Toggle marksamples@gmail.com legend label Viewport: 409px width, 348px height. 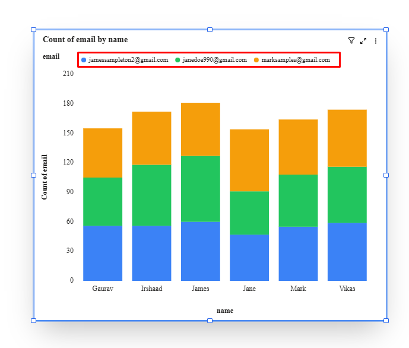[296, 60]
